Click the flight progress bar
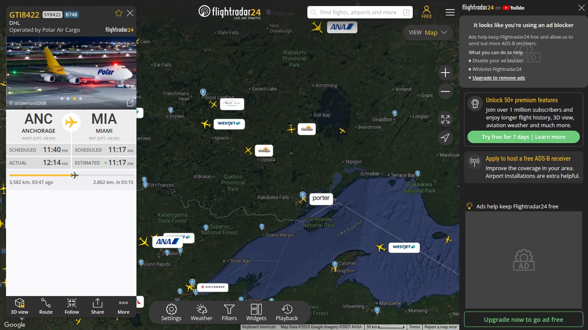Image resolution: width=588 pixels, height=330 pixels. (x=71, y=175)
